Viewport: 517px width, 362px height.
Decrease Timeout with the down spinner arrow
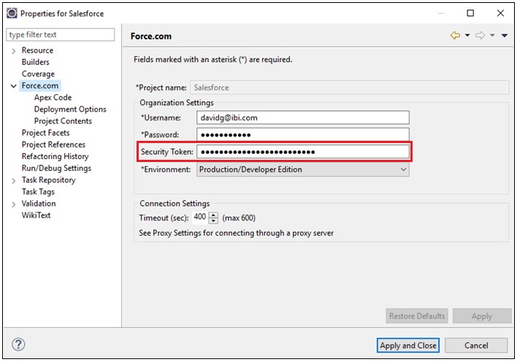(214, 220)
